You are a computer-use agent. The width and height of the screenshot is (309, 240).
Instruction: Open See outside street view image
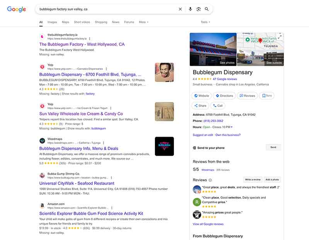(x=260, y=58)
